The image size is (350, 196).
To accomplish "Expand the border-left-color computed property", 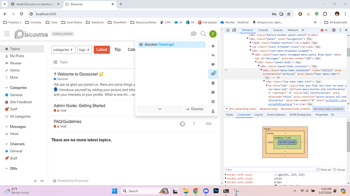I will (226, 175).
